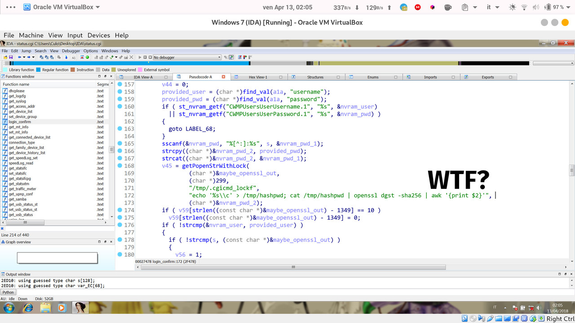Screen dimensions: 575x323
Task: Click the blue down-arrow jump icon
Action: (x=66, y=57)
